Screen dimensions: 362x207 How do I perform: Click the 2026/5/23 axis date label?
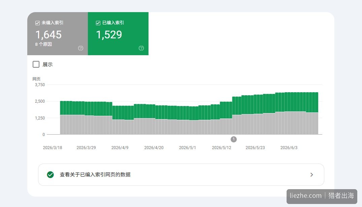(x=255, y=148)
